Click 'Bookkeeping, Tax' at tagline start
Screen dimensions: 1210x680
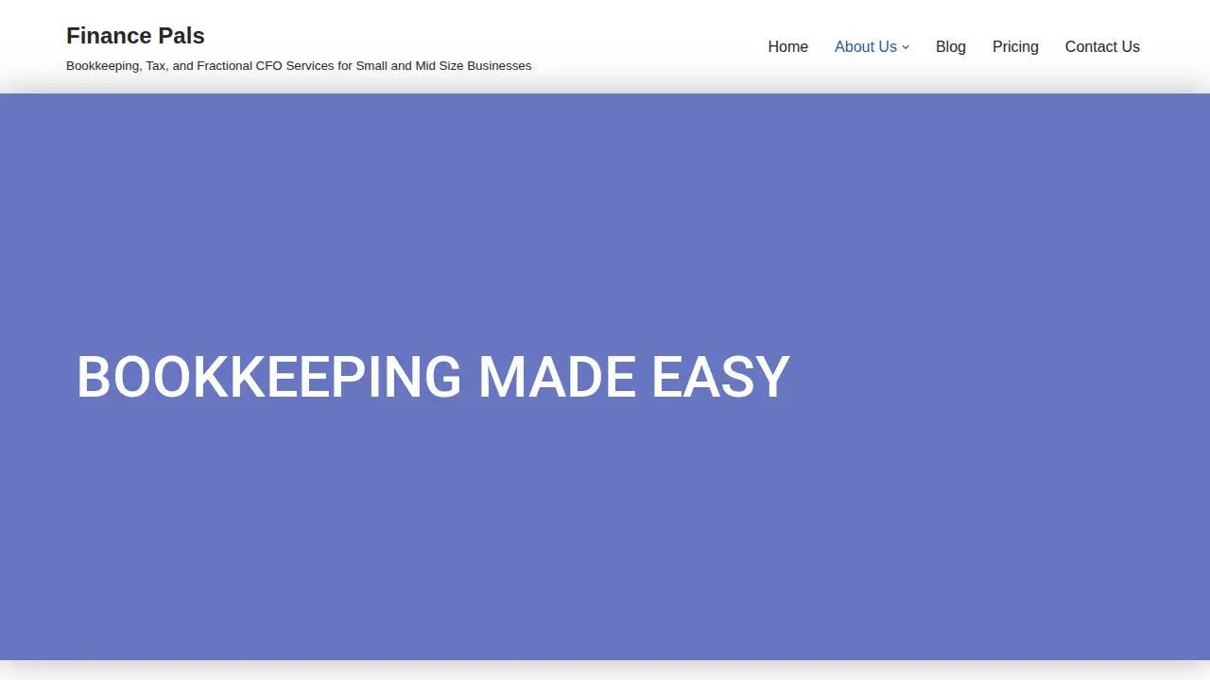[x=115, y=66]
